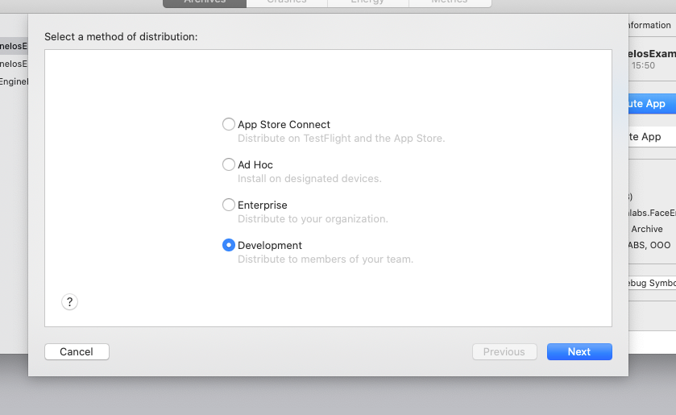The width and height of the screenshot is (676, 415).
Task: Select the first app in the sidebar
Action: pyautogui.click(x=14, y=46)
